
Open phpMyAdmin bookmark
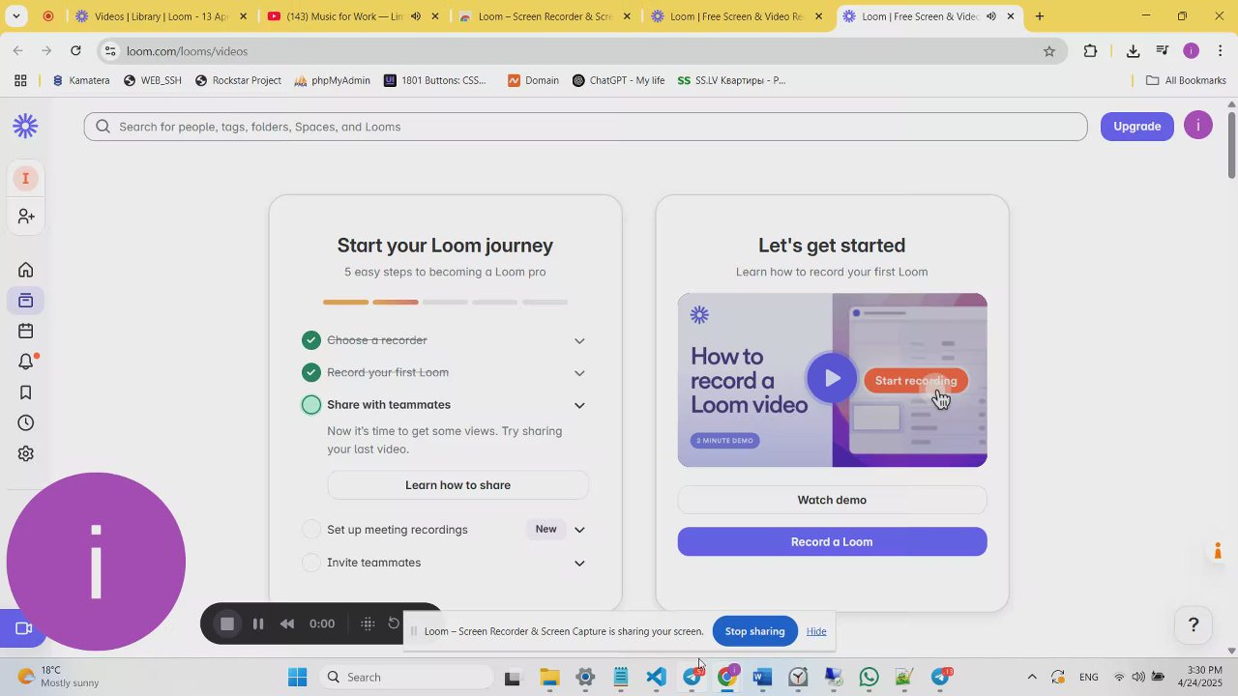click(x=332, y=80)
